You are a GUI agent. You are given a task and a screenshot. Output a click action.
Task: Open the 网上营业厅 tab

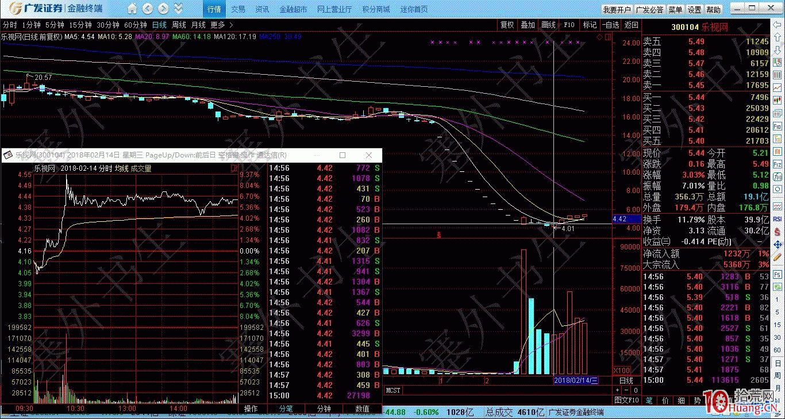[334, 9]
